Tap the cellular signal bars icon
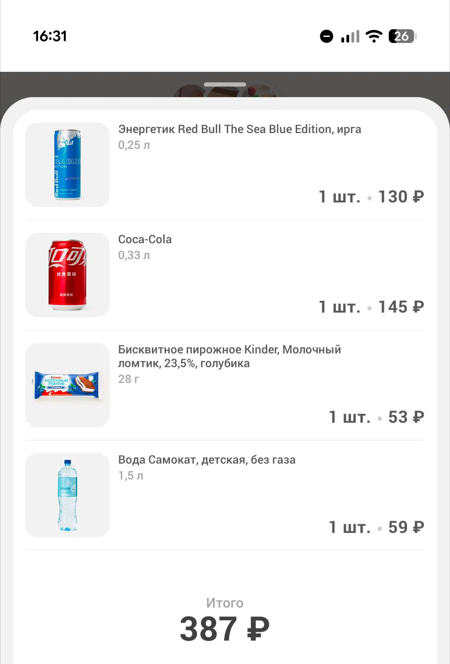The width and height of the screenshot is (450, 664). coord(350,36)
